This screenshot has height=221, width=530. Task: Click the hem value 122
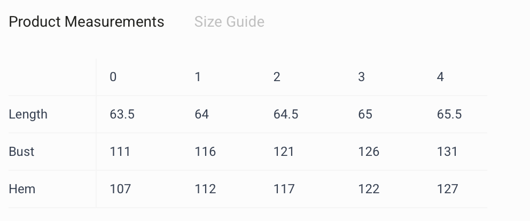pos(369,188)
